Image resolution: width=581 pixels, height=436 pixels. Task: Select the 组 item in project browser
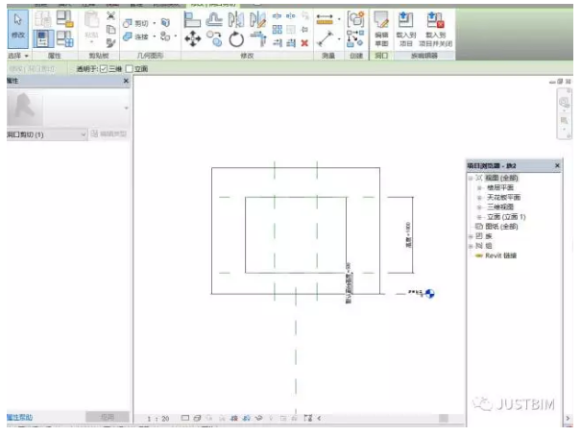(x=489, y=246)
